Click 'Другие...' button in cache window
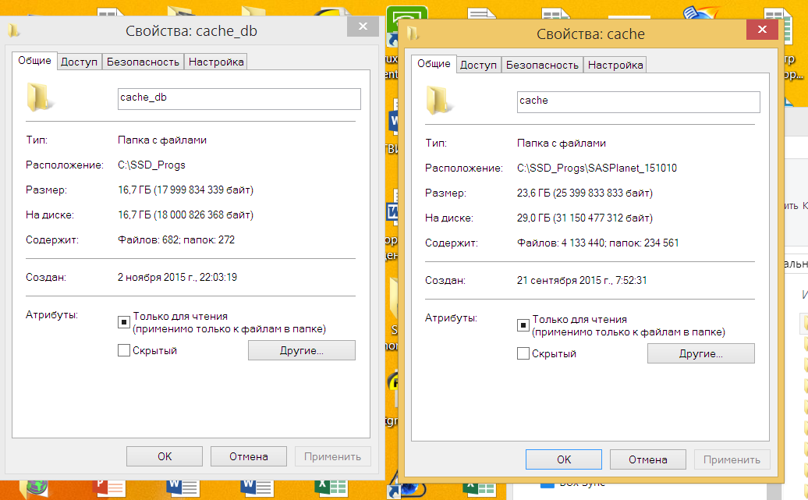 pos(700,353)
